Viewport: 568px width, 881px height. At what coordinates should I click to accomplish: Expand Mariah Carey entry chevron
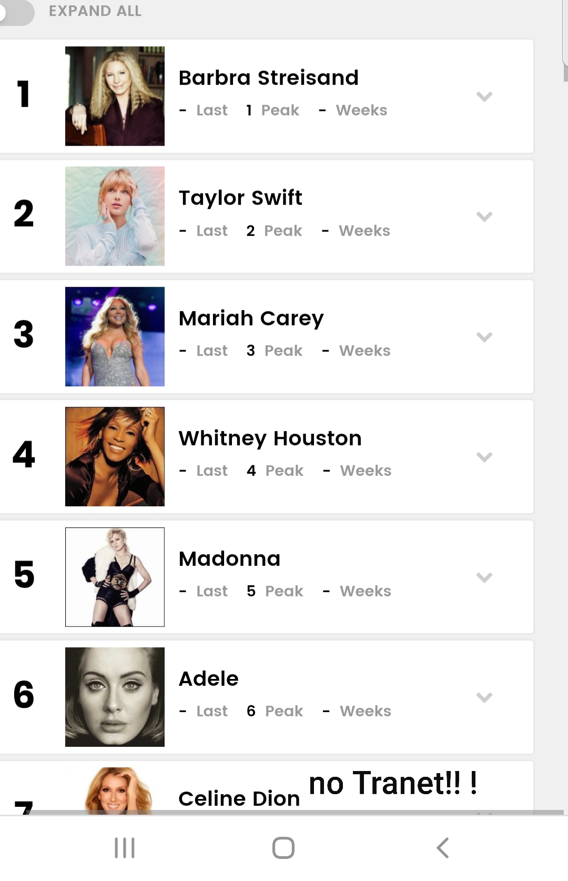click(x=484, y=337)
